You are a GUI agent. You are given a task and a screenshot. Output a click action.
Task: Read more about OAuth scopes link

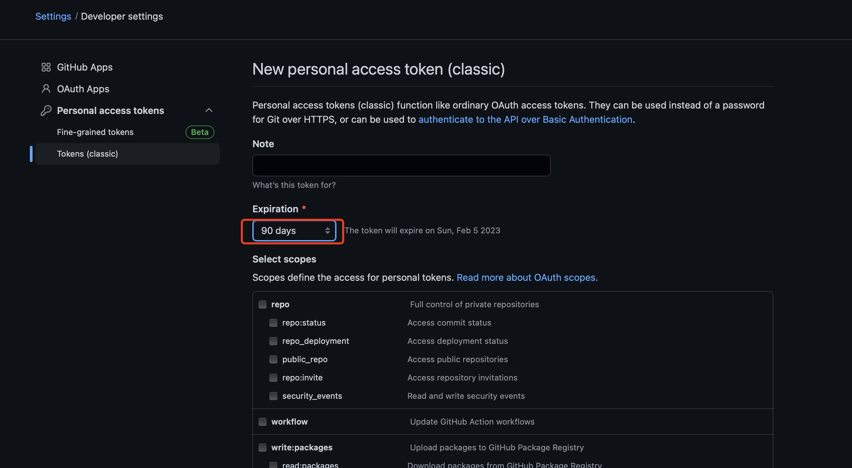[x=527, y=277]
